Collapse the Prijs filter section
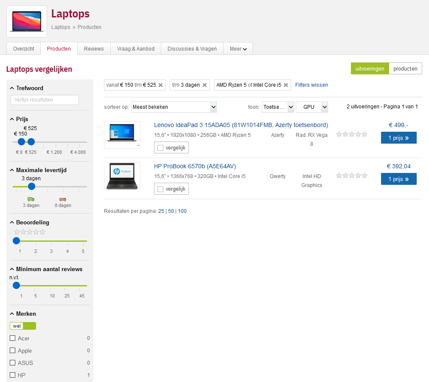This screenshot has height=382, width=429. (x=12, y=119)
